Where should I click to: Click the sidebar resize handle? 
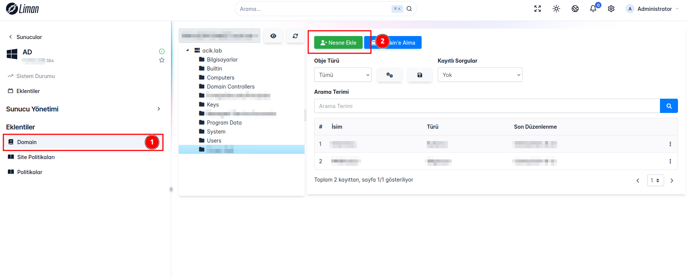tap(171, 189)
